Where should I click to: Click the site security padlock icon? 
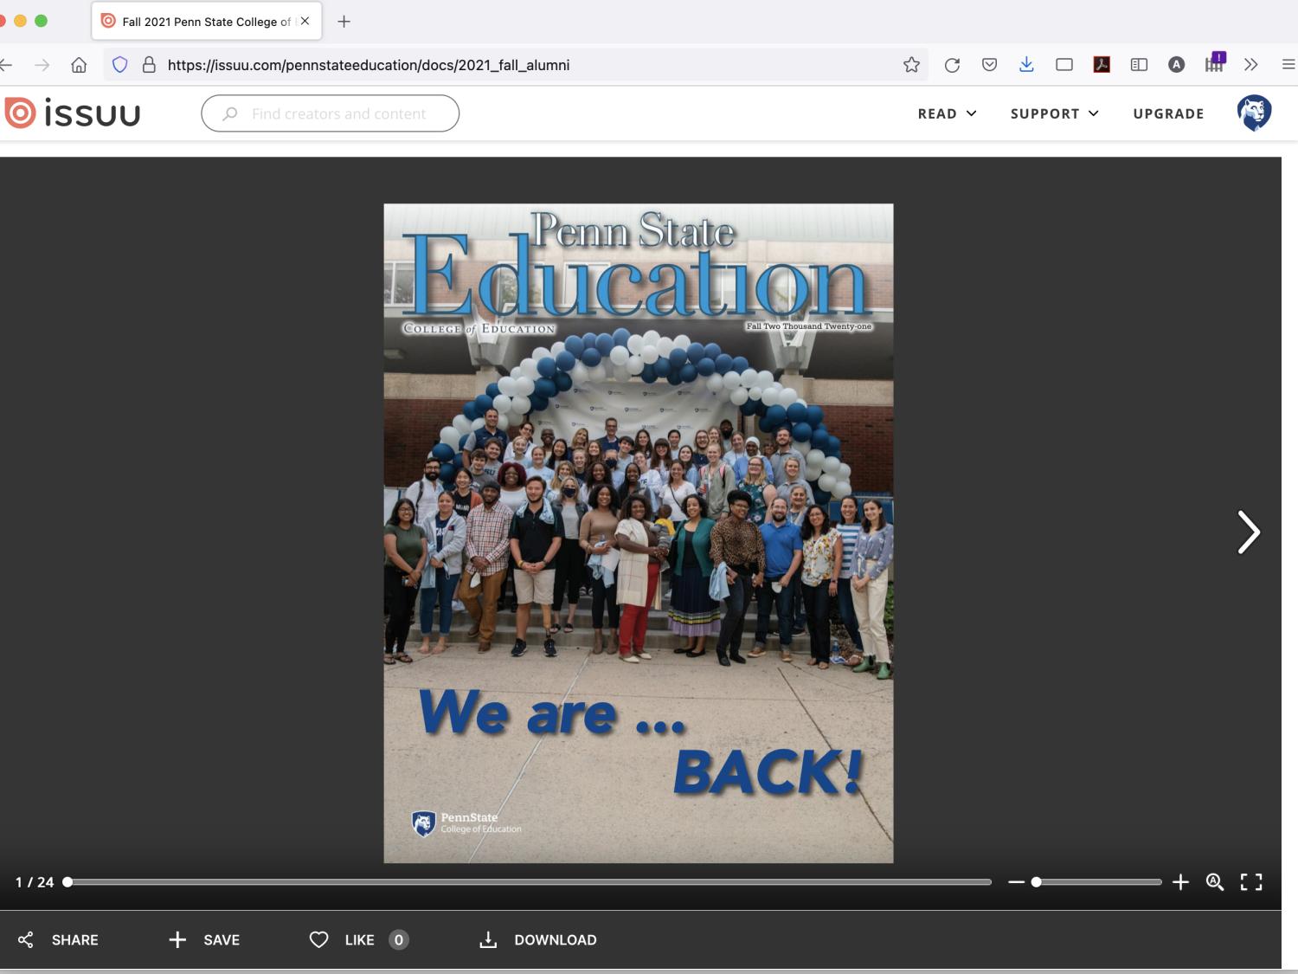[x=149, y=65]
